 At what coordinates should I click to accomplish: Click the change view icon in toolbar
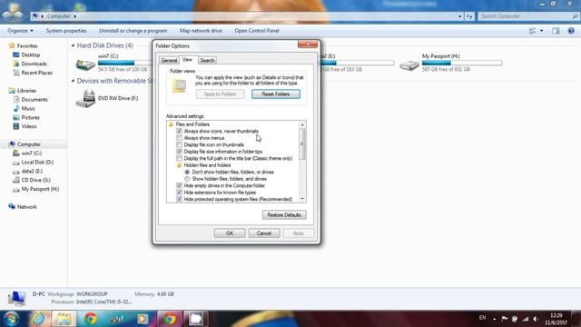pyautogui.click(x=533, y=31)
